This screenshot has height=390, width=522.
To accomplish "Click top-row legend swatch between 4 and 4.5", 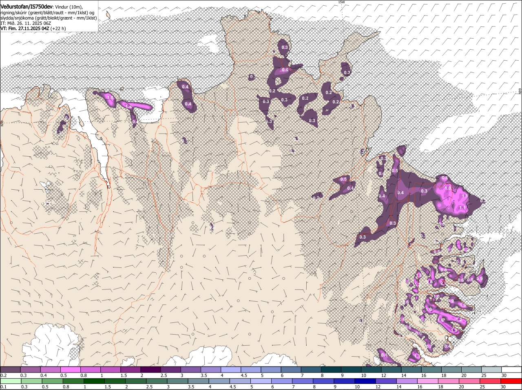I will click(x=231, y=369).
